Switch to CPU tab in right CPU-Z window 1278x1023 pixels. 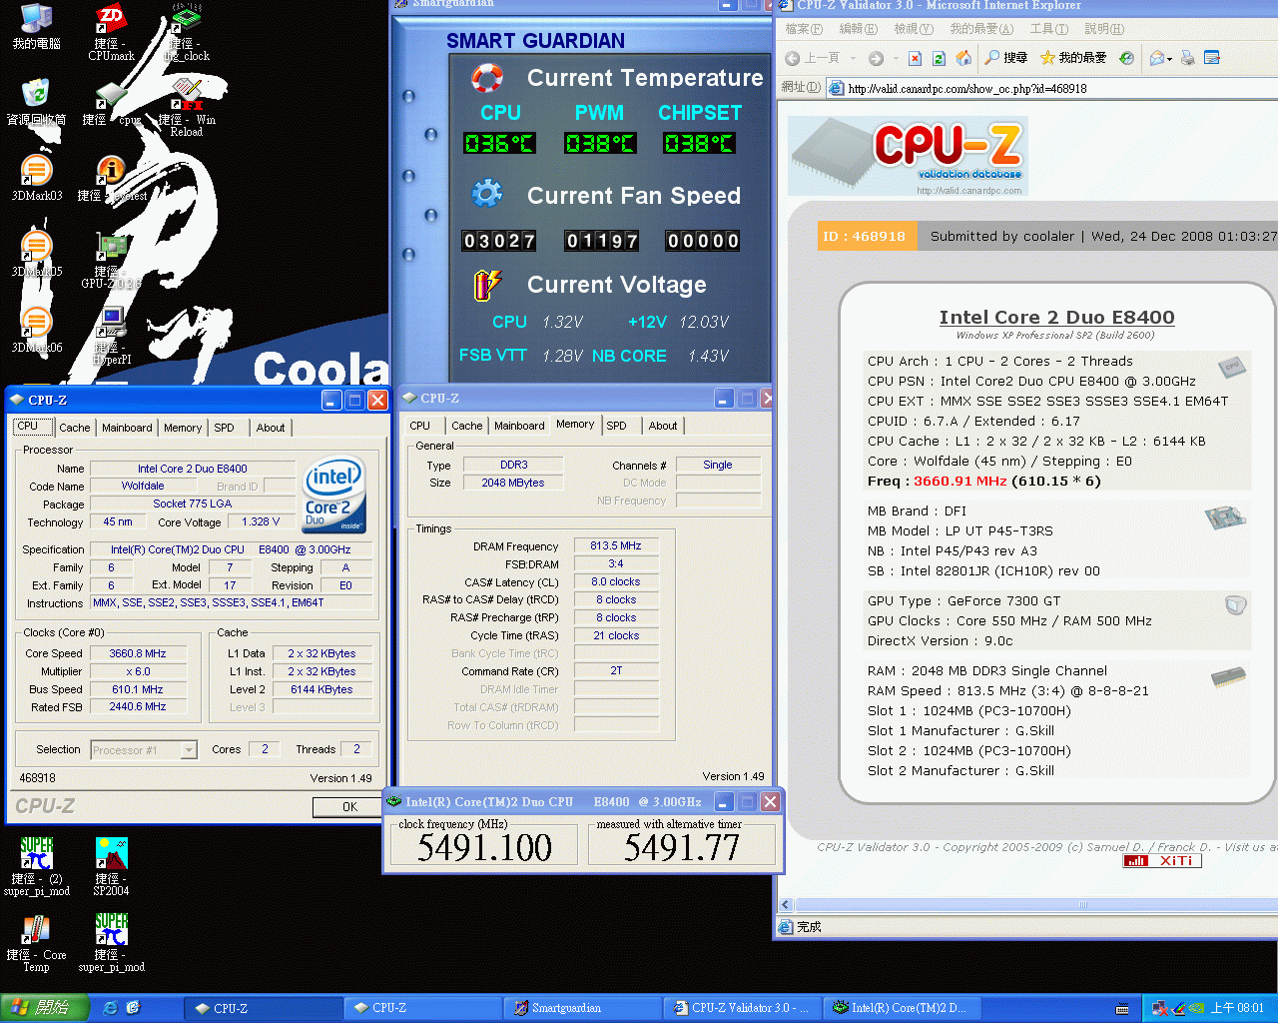pyautogui.click(x=420, y=426)
